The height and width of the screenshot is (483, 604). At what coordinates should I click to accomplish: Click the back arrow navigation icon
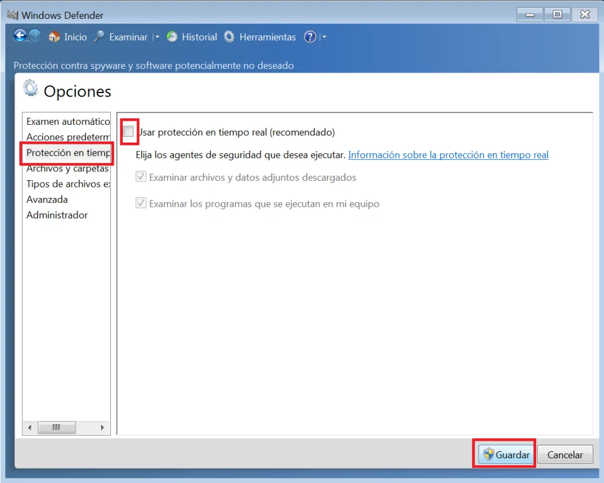click(x=20, y=36)
